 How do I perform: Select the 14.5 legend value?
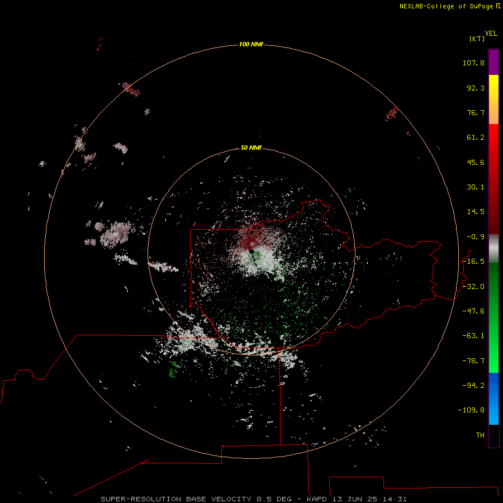476,212
